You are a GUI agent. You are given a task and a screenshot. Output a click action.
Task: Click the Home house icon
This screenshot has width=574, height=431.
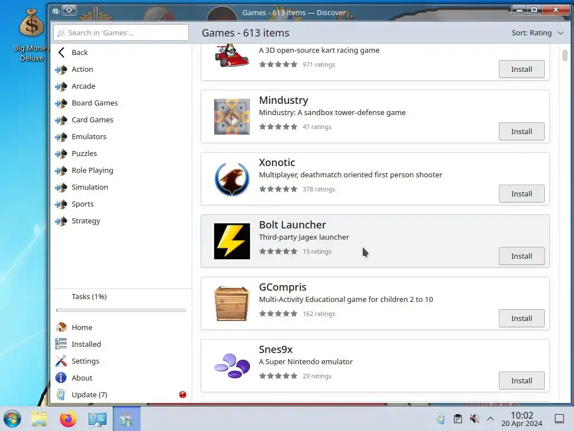click(x=61, y=327)
